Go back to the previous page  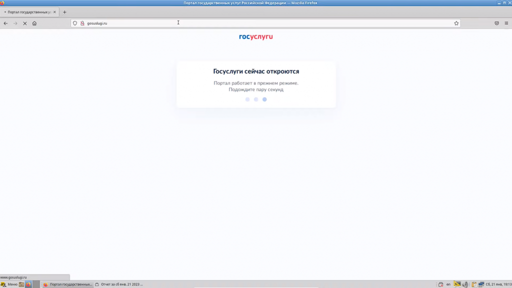tap(5, 23)
